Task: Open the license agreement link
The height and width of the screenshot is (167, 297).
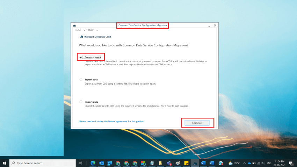Action: [x=112, y=121]
